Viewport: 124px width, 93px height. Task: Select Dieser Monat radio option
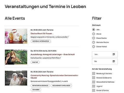tap(94, 47)
